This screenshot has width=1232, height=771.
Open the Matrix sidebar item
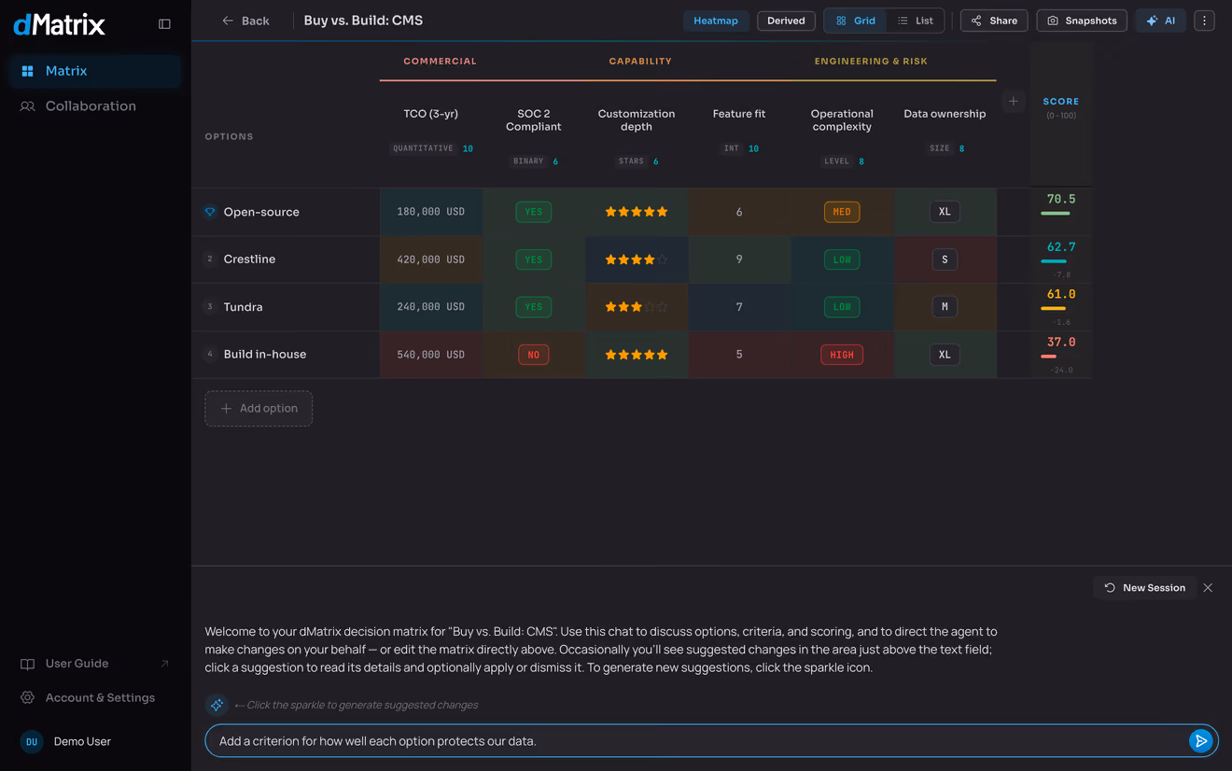(x=95, y=71)
